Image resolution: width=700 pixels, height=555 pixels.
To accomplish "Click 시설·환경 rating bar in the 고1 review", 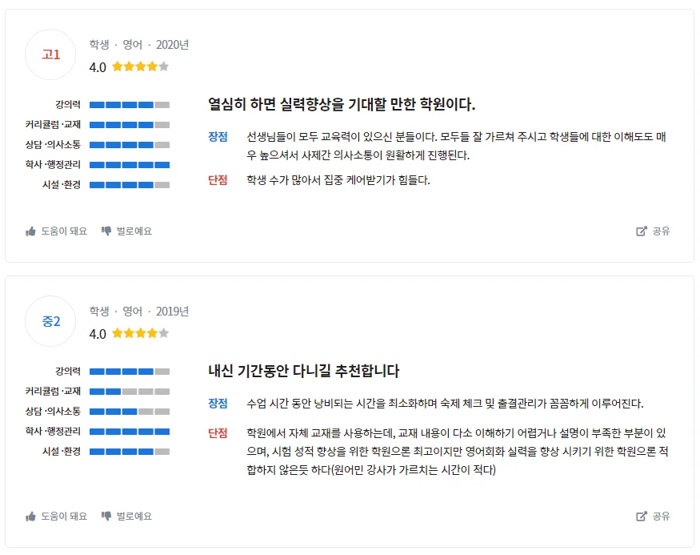I will pyautogui.click(x=130, y=185).
